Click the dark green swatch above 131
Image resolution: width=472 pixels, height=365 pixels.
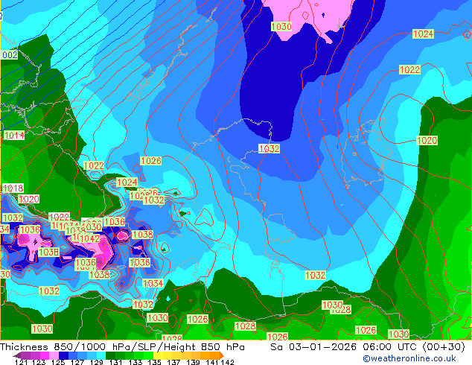(110, 355)
